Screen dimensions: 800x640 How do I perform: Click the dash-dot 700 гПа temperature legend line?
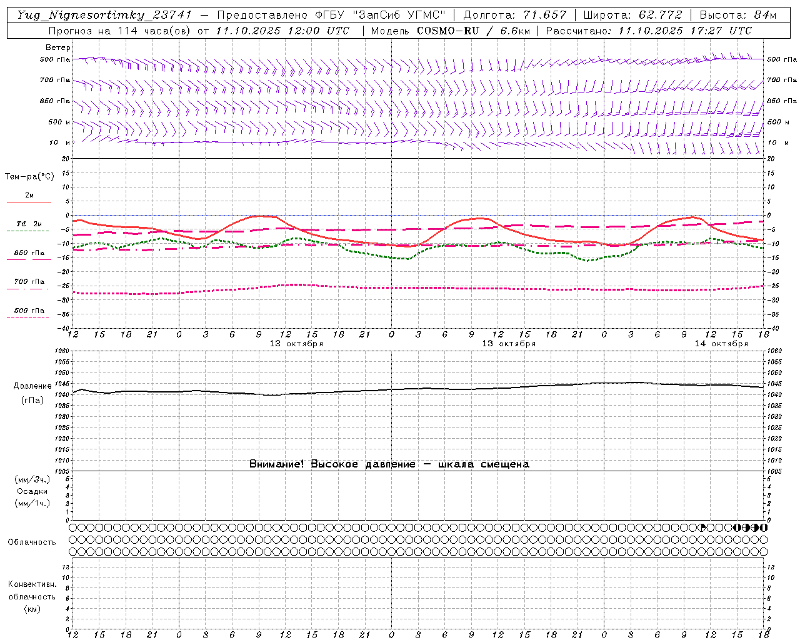[x=27, y=289]
